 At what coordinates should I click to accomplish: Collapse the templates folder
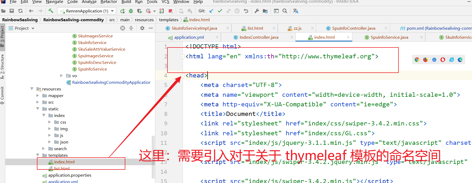pos(38,155)
